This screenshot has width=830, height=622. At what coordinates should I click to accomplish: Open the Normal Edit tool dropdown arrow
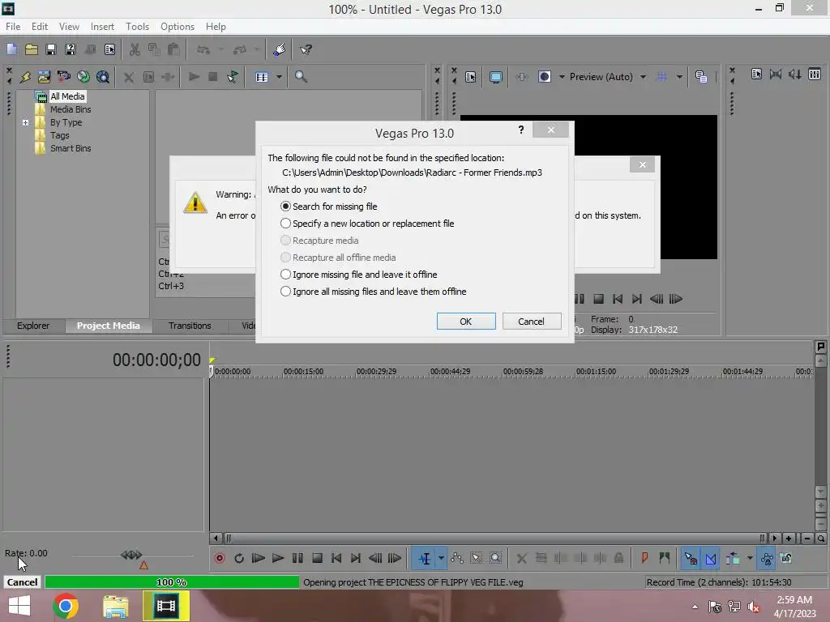click(x=441, y=558)
